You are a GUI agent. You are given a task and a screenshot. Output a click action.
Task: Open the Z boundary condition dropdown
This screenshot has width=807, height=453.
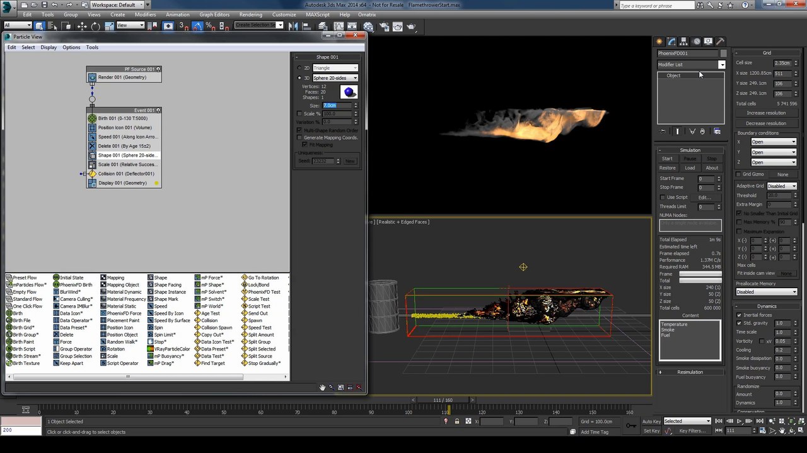click(774, 162)
